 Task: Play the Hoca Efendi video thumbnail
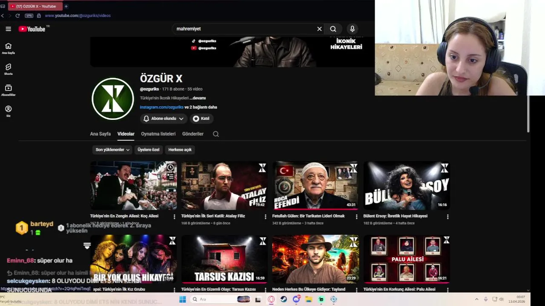[x=316, y=185]
